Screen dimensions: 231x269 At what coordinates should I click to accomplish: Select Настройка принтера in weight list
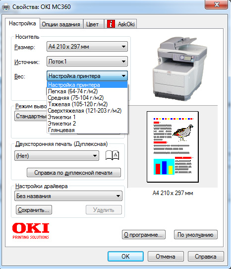87,85
